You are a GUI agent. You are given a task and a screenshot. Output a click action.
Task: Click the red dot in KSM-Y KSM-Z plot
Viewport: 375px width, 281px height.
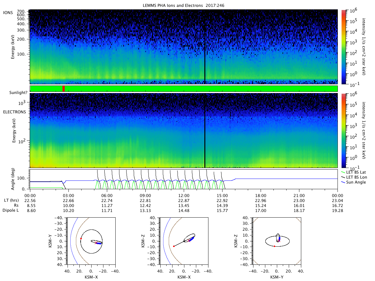(x=274, y=246)
